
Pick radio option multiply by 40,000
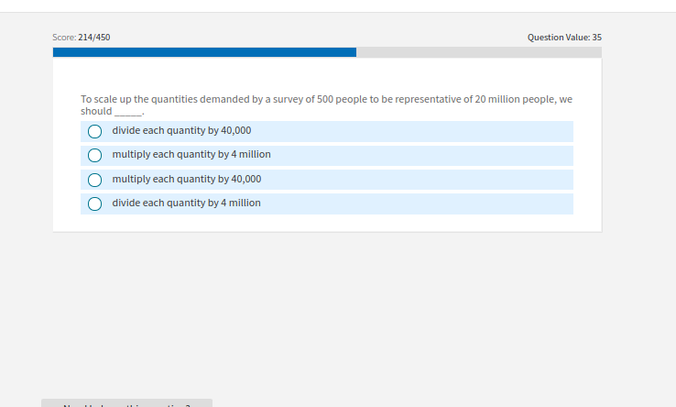tap(95, 180)
